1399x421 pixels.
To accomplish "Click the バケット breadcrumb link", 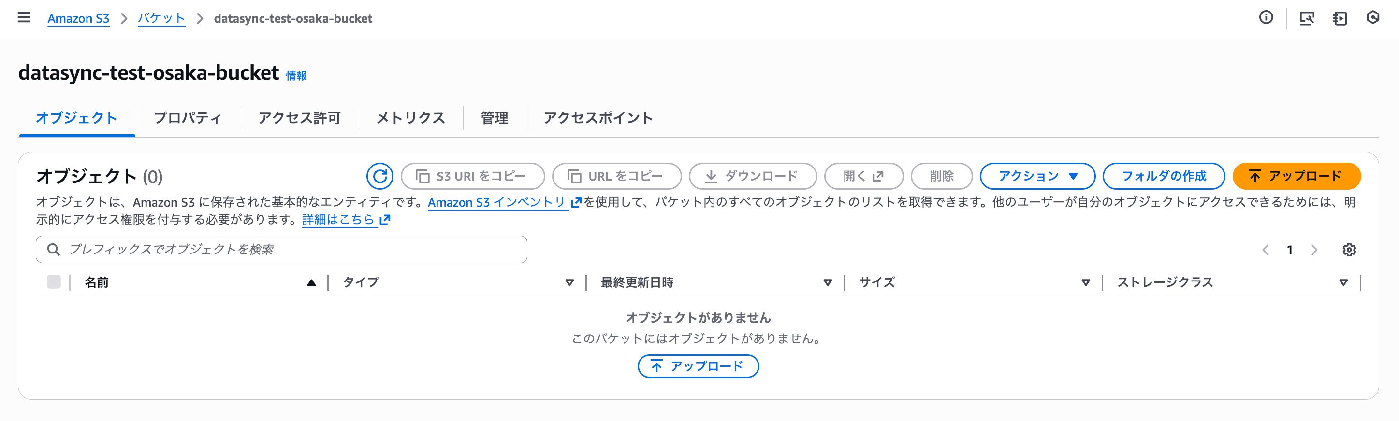I will (x=161, y=18).
